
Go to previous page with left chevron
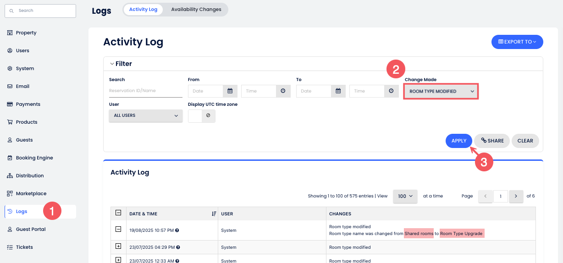485,196
